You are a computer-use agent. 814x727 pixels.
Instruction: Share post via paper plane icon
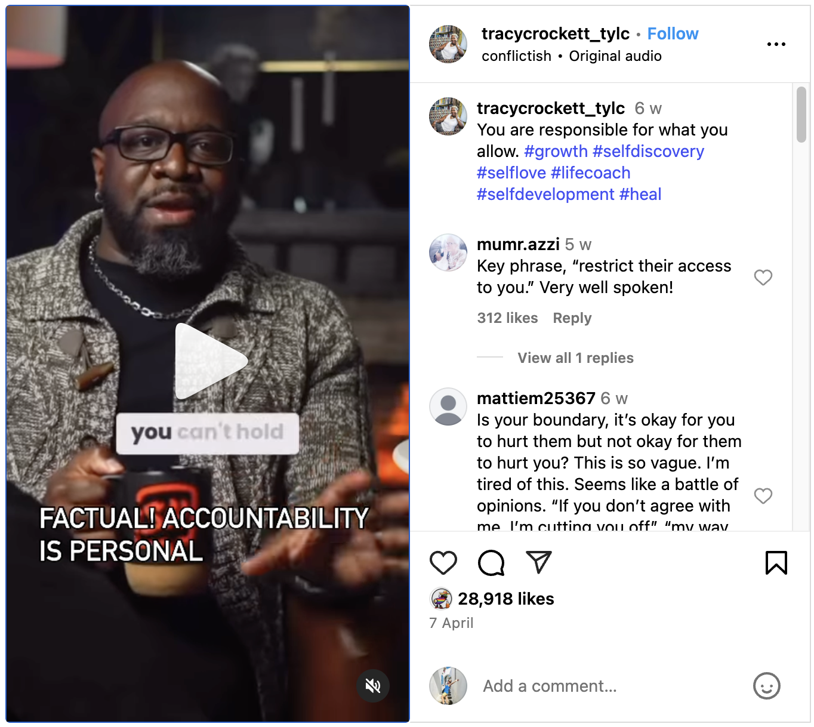[539, 562]
